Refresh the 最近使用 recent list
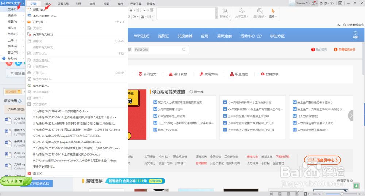This screenshot has width=365, height=196. 20,101
